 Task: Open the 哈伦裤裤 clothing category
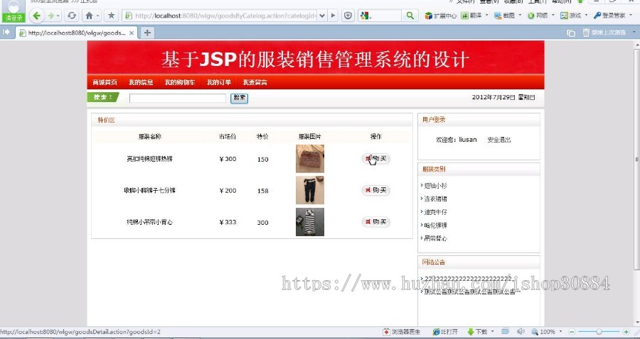coord(435,225)
